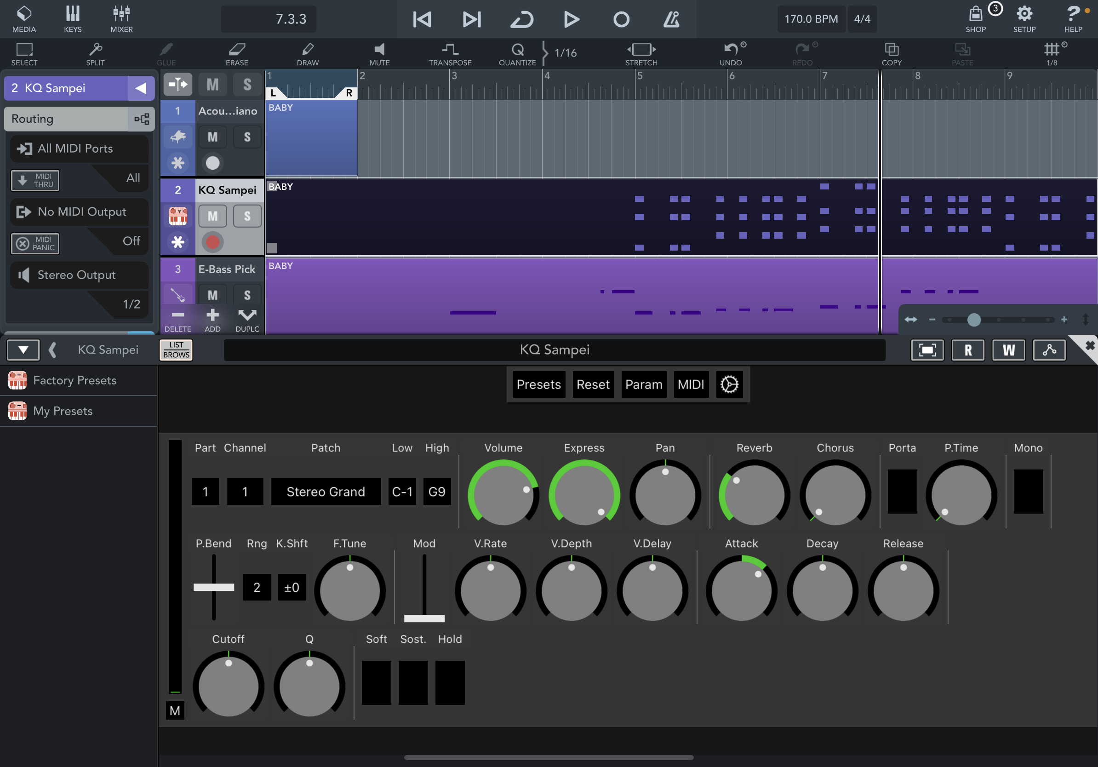Record-arm the KQ Sampei track
This screenshot has height=767, width=1098.
[212, 242]
